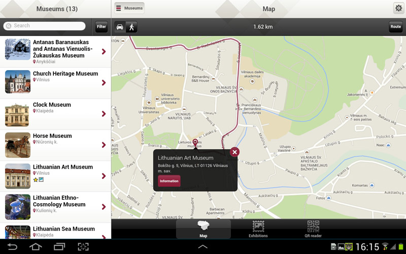
Task: Click the Lithuanian Art Museum star icon
Action: coord(36,179)
